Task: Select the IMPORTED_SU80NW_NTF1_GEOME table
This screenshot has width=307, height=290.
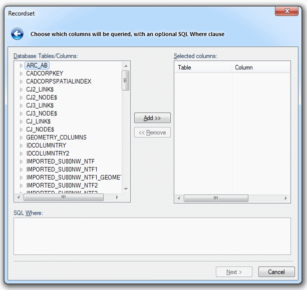Action: tap(74, 177)
